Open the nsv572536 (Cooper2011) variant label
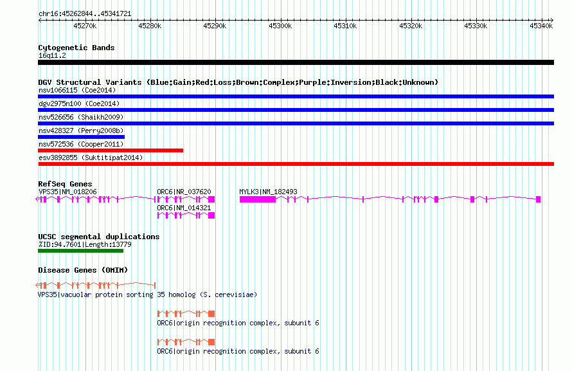This screenshot has width=572, height=371. click(x=81, y=144)
